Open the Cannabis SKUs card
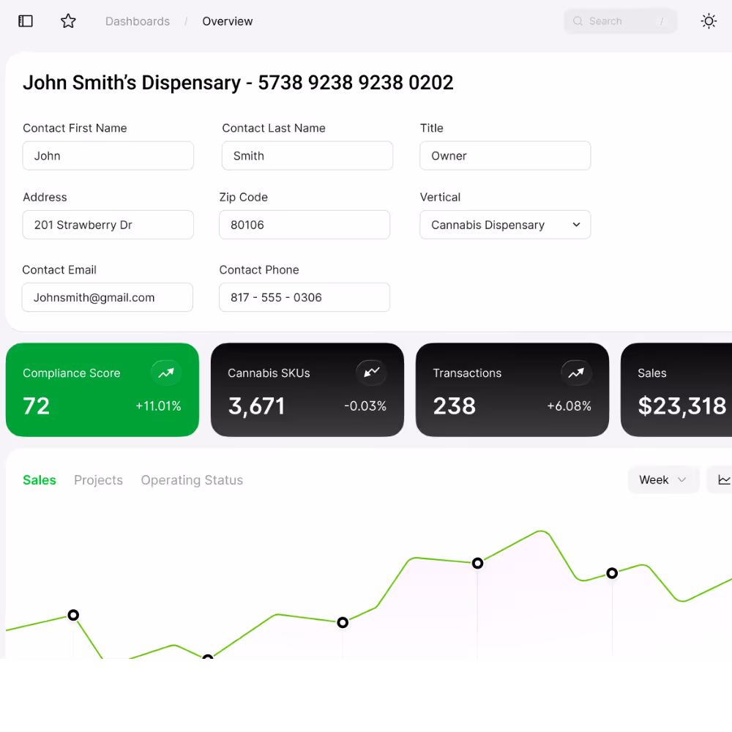The image size is (732, 732). (x=307, y=390)
